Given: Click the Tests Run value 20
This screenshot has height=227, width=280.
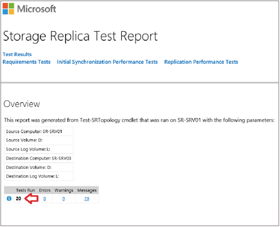Looking at the screenshot, I should [19, 198].
